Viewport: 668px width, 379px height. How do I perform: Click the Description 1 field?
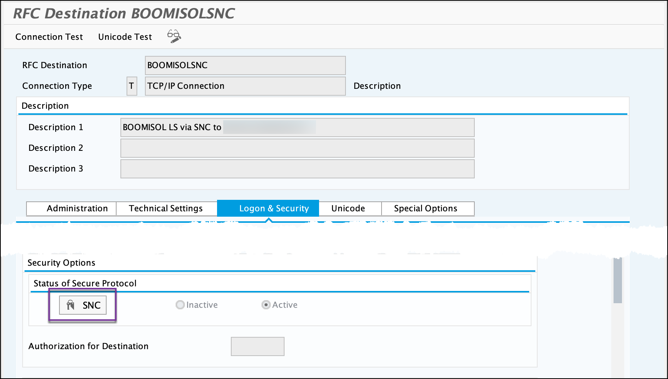tap(297, 127)
